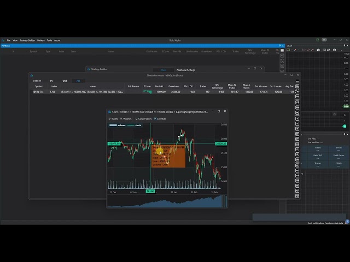Sort by the Name column header in Simulation results
Viewport: 350px width, 262px height.
[92, 86]
